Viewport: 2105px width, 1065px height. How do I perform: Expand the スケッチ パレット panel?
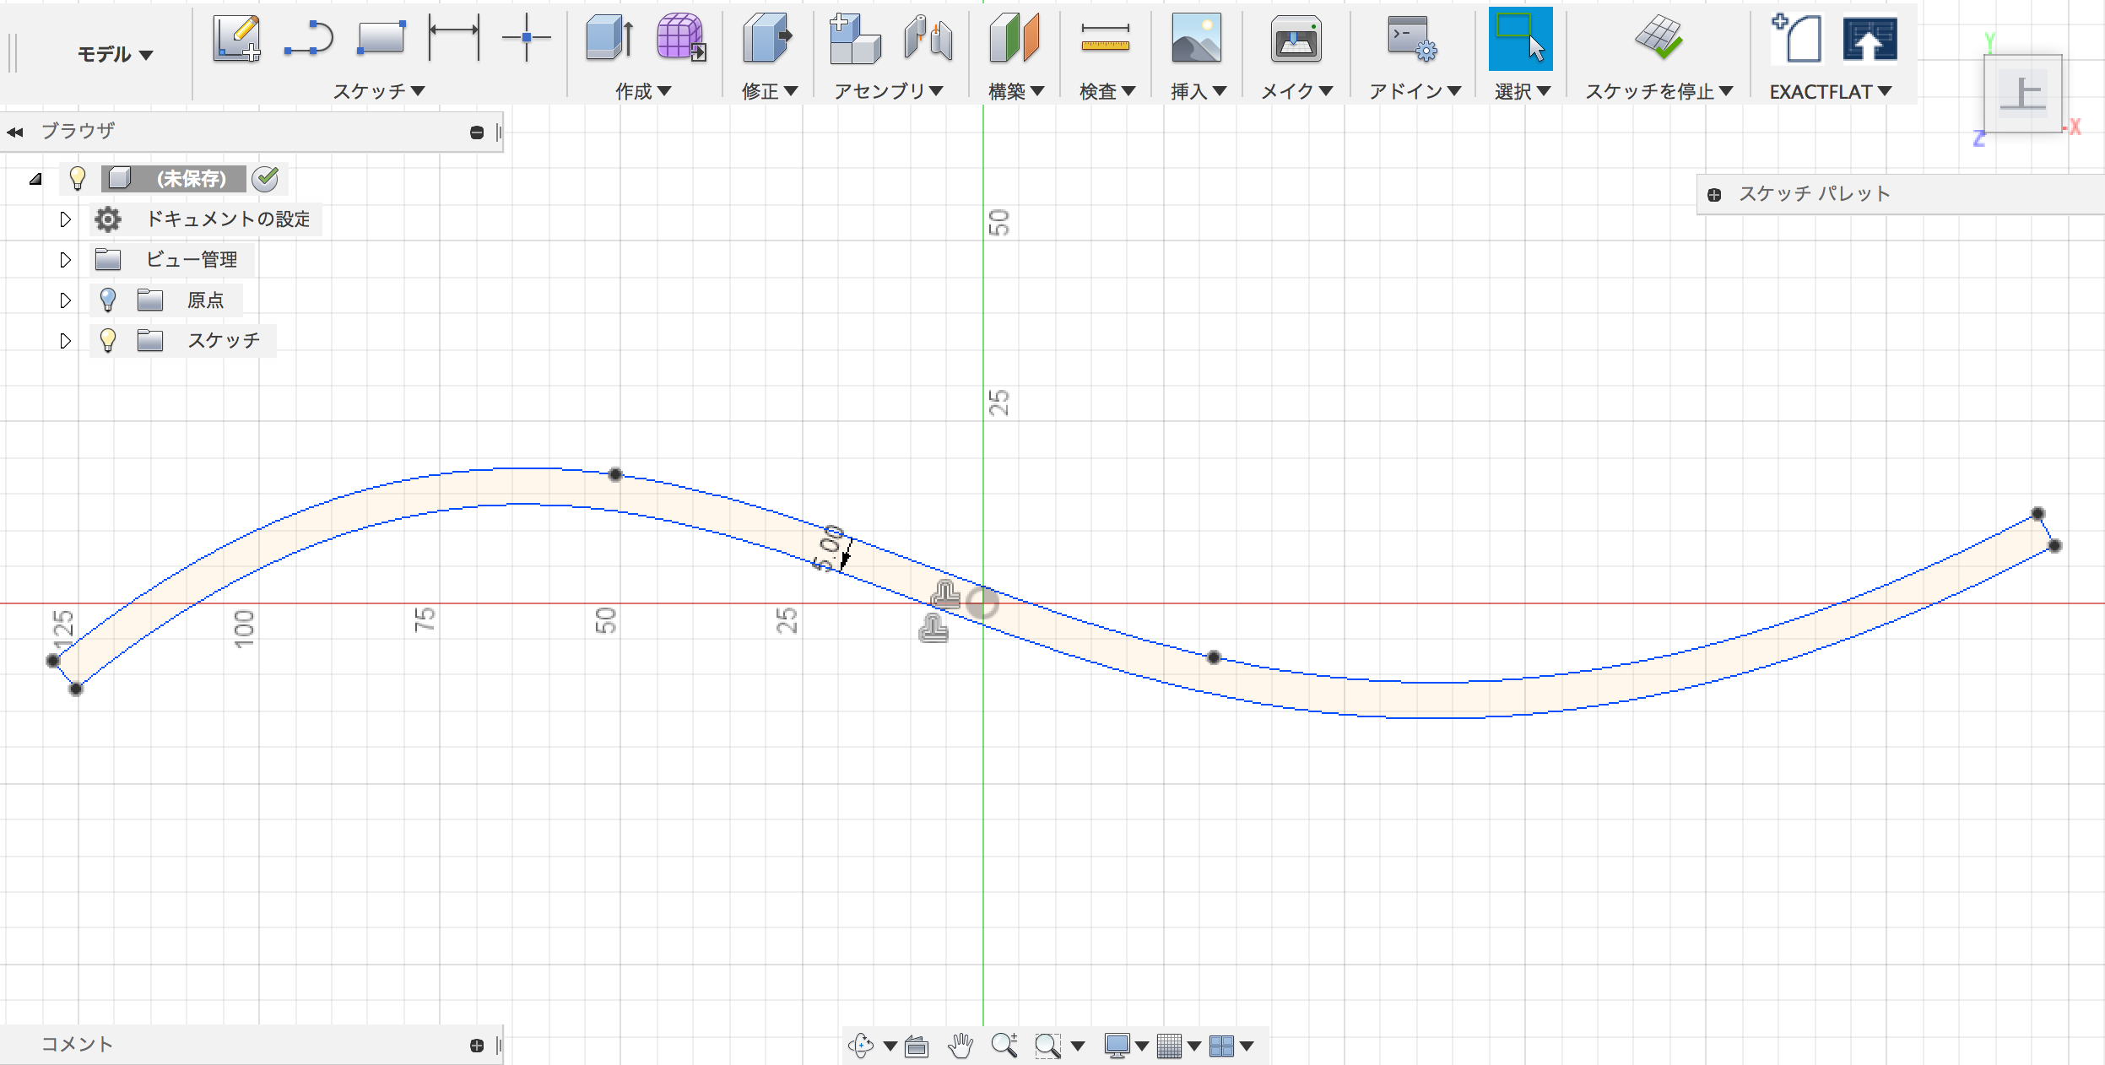point(1714,195)
